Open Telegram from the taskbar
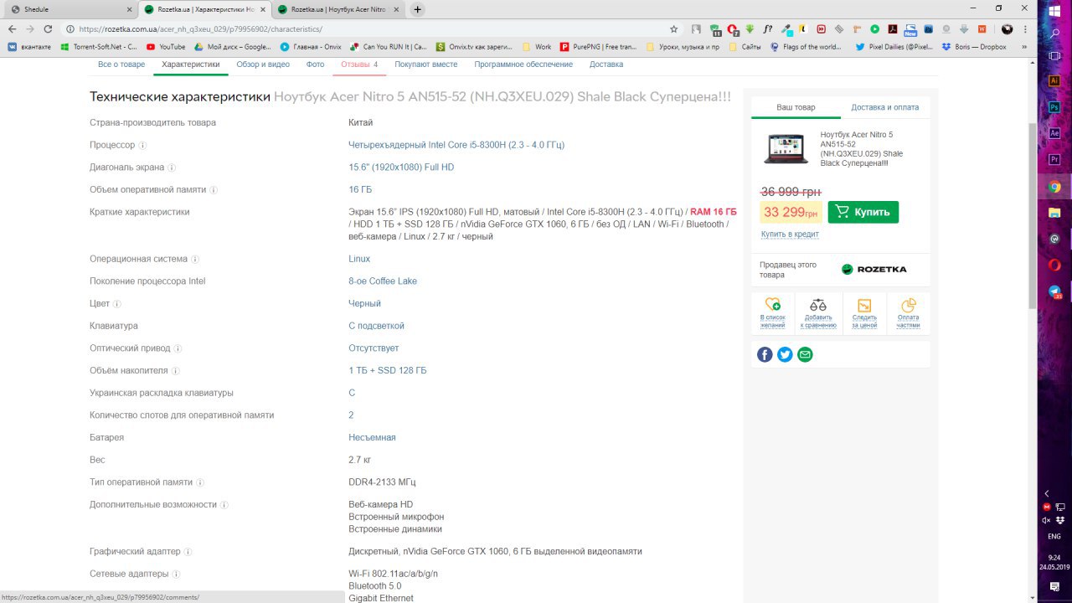 click(1054, 291)
